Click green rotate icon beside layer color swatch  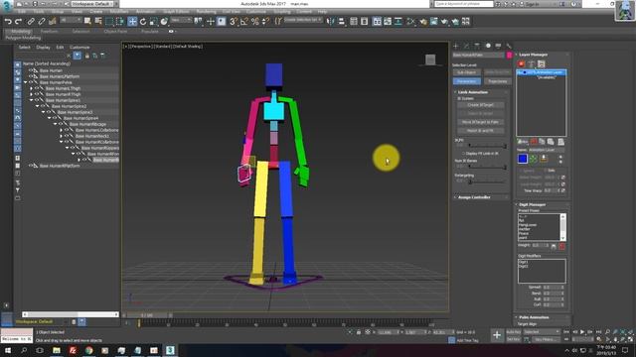click(x=533, y=159)
